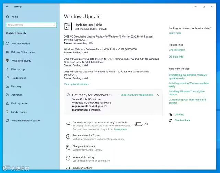Click the info icon beside Get ready for Windows 11
This screenshot has height=173, width=220.
[68, 95]
